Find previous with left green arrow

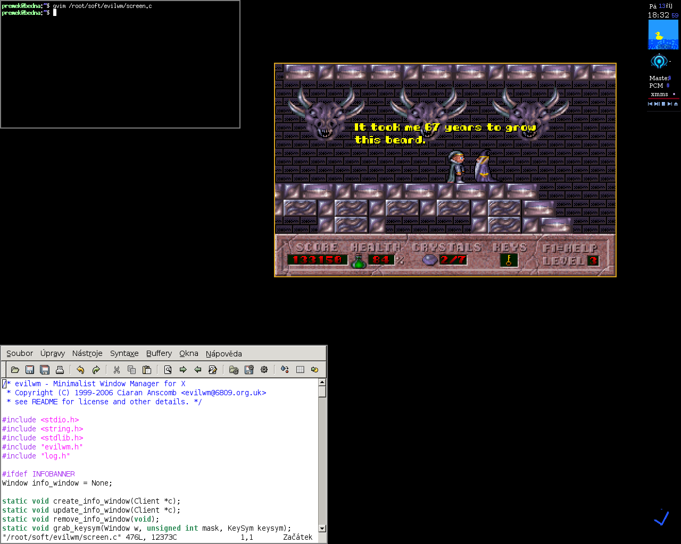coord(198,370)
